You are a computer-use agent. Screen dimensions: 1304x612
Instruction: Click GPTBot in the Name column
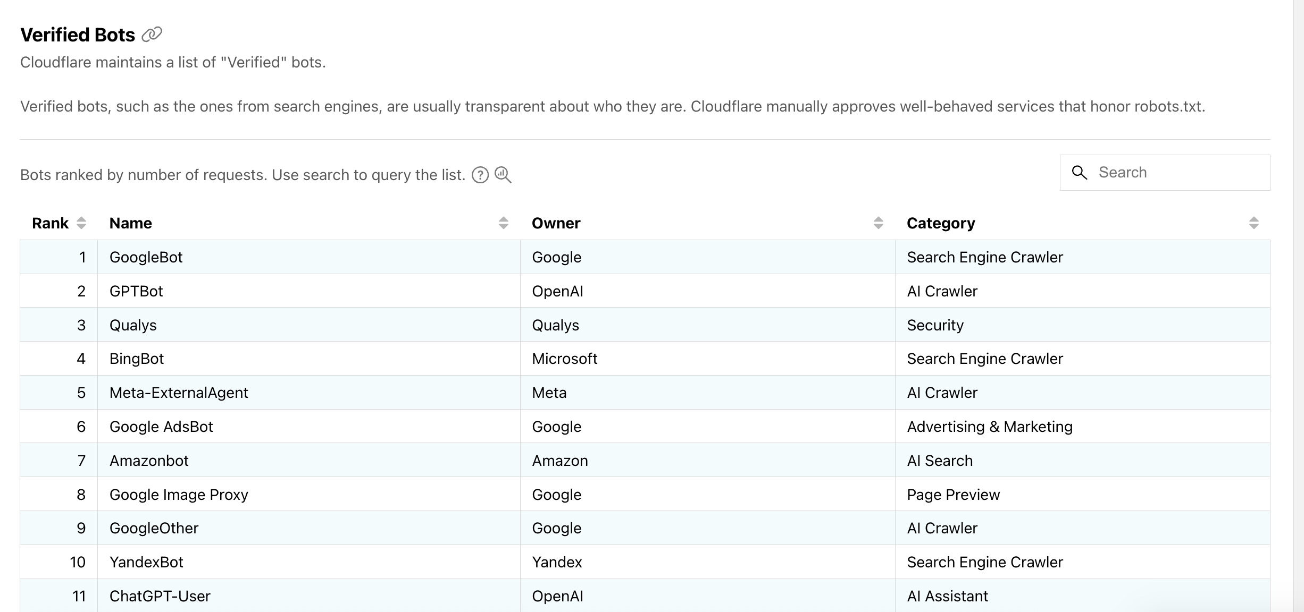pyautogui.click(x=136, y=291)
